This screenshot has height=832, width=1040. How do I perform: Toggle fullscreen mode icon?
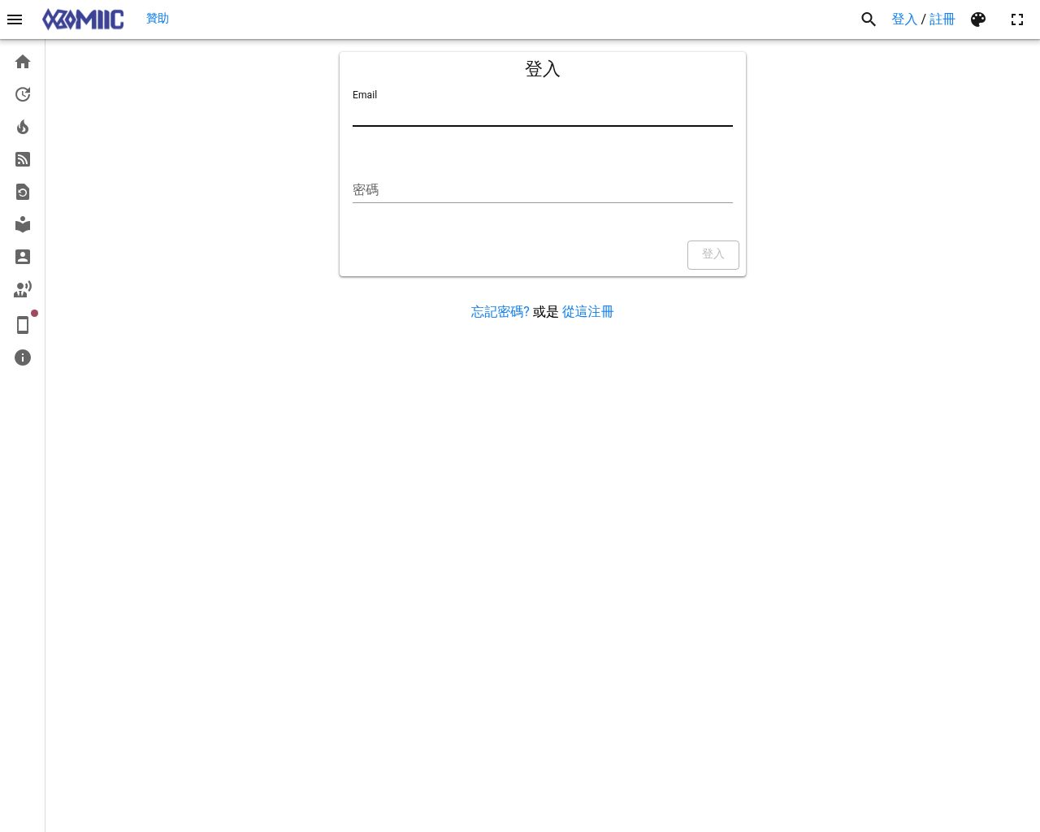point(1017,19)
